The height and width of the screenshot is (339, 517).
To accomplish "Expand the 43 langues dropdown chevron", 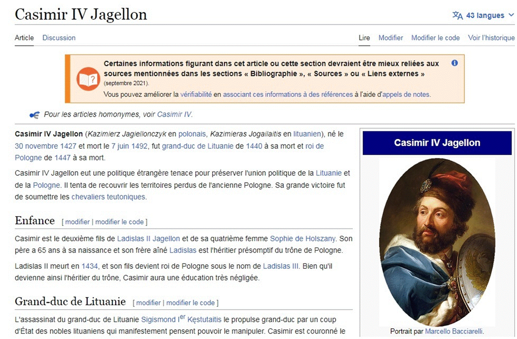I will coord(511,15).
